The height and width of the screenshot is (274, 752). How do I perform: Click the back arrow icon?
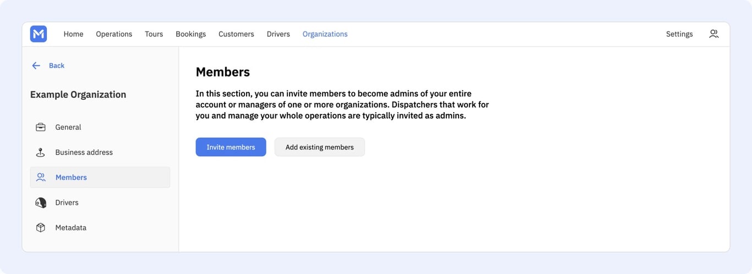pos(36,65)
